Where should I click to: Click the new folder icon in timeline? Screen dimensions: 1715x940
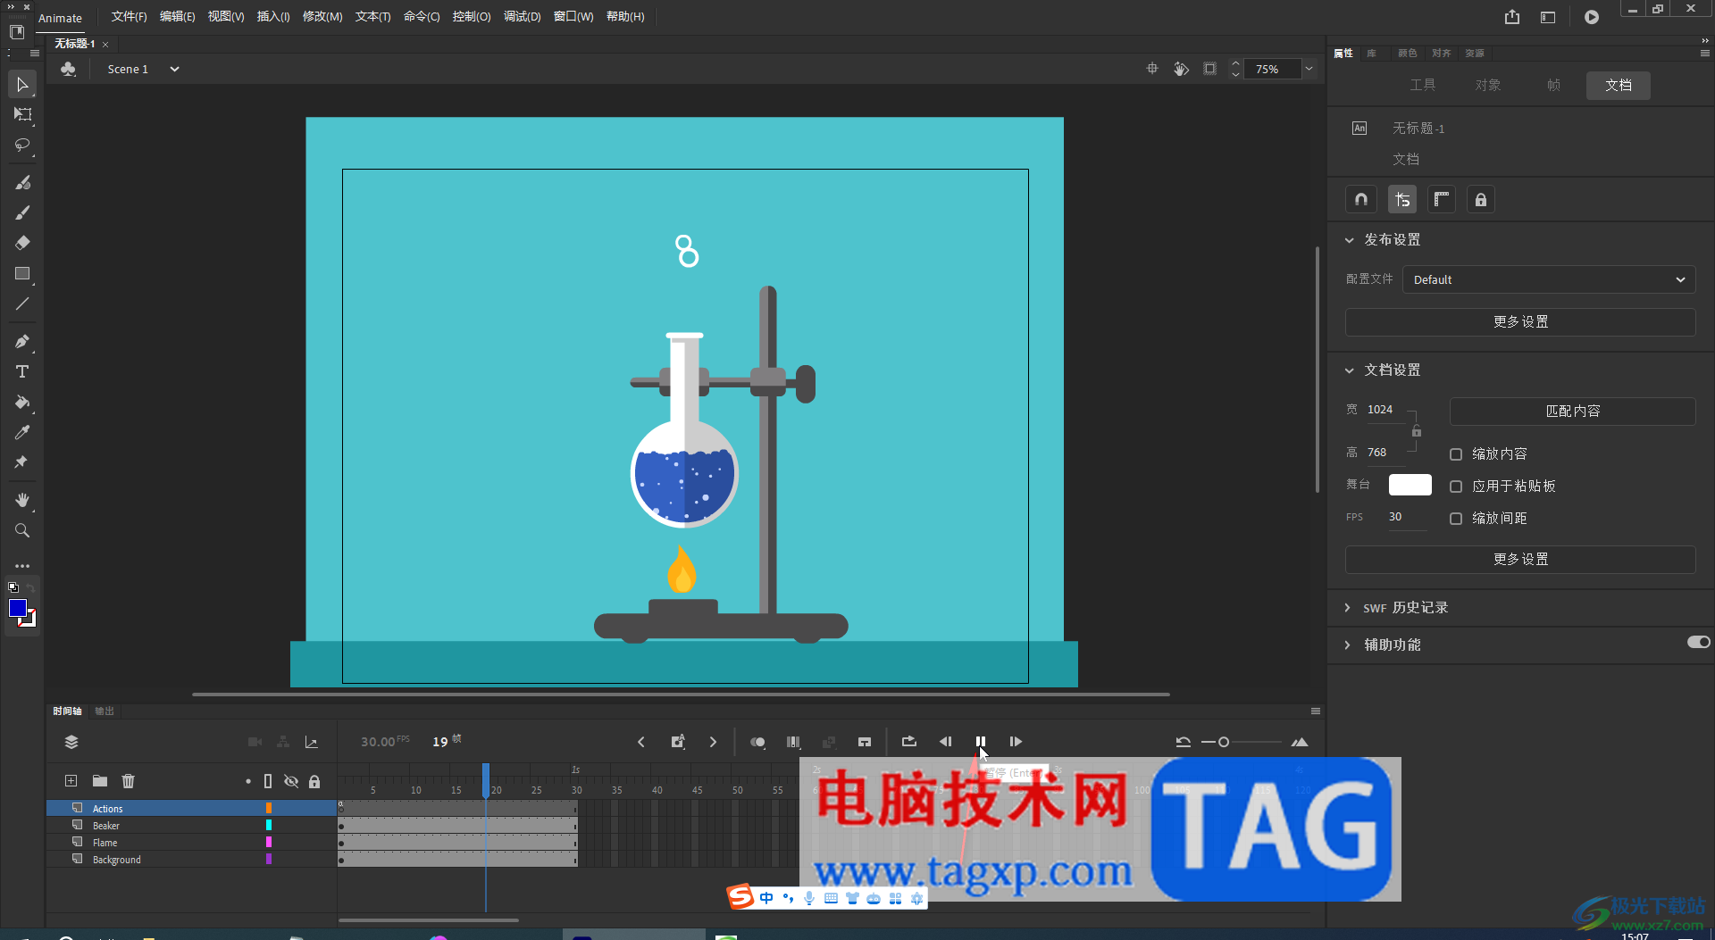pyautogui.click(x=100, y=781)
